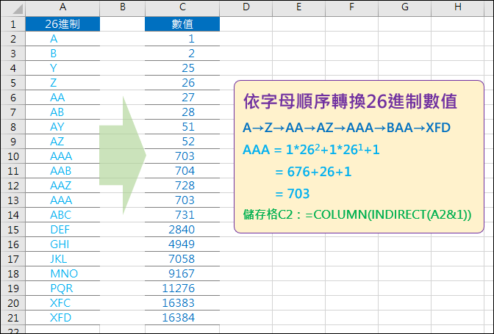The image size is (494, 334).
Task: Select the cell containing 'MNO'
Action: point(62,274)
